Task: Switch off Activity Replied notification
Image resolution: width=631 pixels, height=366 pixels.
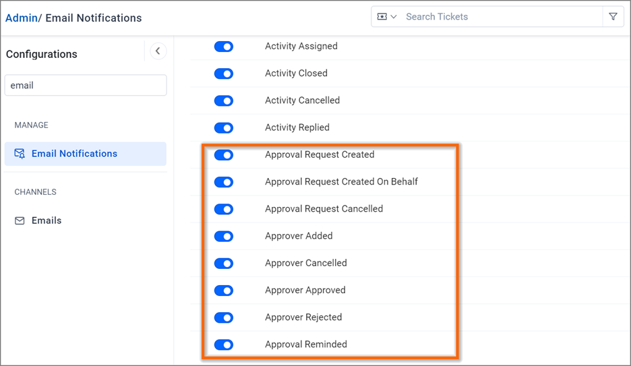Action: [224, 128]
